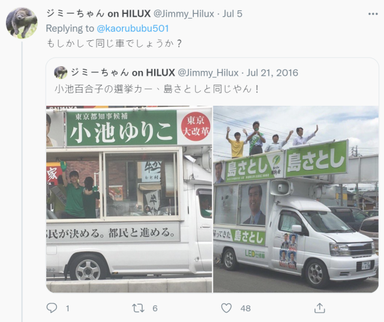
Task: Open the Jul 5 tweet timestamp
Action: (232, 14)
